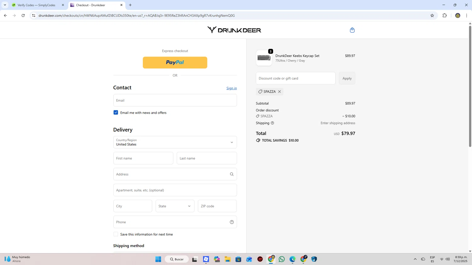Click the address search magnifier icon
472x265 pixels.
(x=232, y=174)
